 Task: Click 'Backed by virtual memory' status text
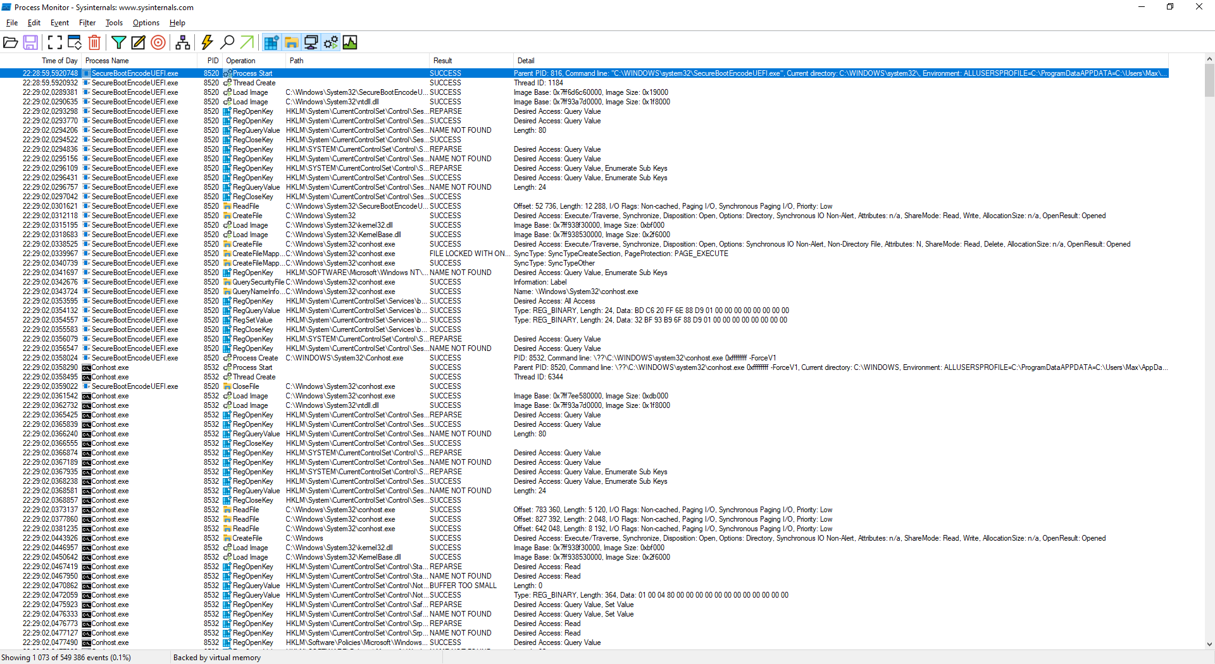coord(216,658)
